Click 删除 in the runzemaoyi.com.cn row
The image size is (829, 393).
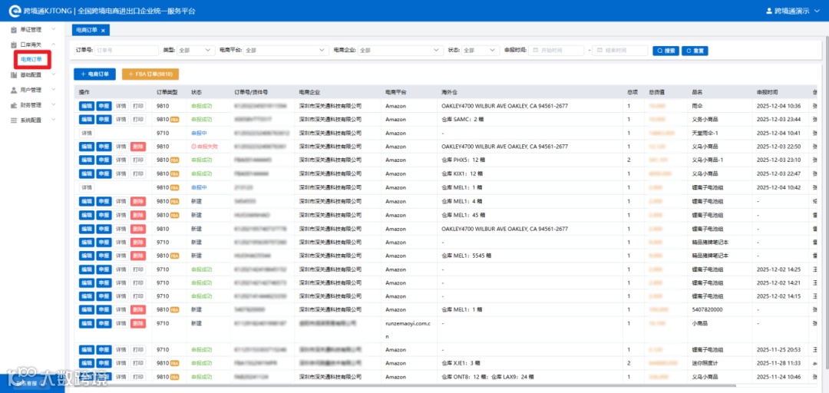tap(137, 323)
